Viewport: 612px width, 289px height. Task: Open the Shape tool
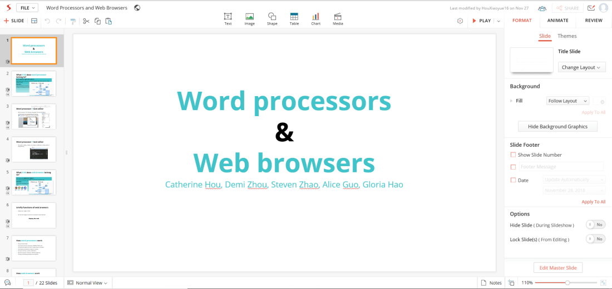click(x=272, y=19)
